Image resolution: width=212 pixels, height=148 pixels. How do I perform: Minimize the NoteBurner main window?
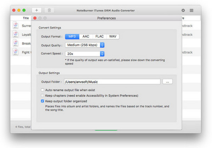[19, 10]
